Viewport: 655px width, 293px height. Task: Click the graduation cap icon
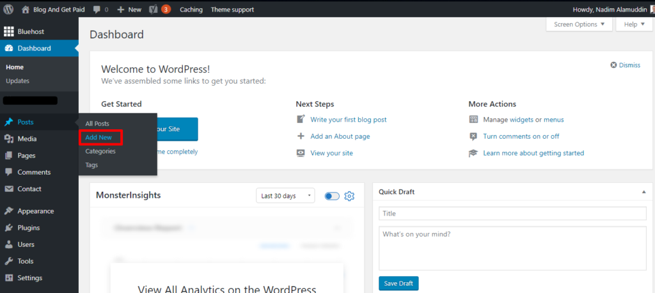473,153
